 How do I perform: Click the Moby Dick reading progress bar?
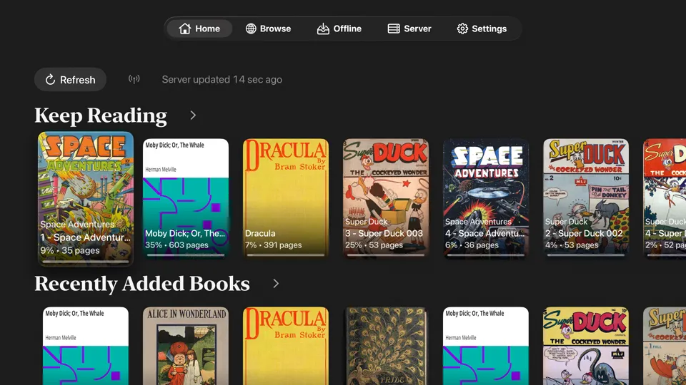tap(186, 255)
